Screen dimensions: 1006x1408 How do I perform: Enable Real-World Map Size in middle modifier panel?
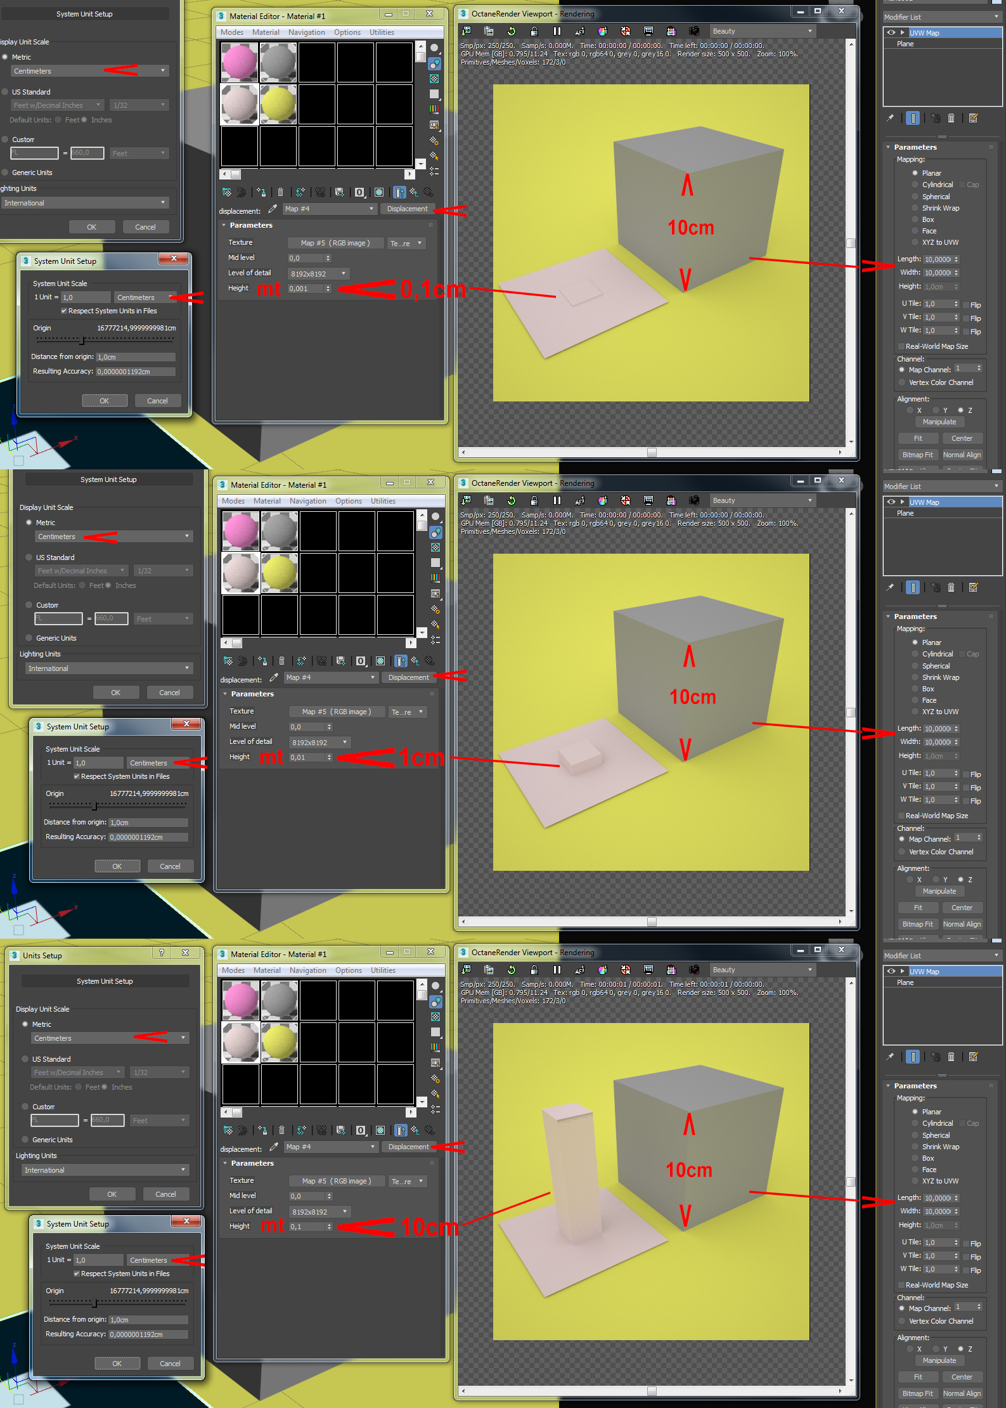tap(901, 816)
